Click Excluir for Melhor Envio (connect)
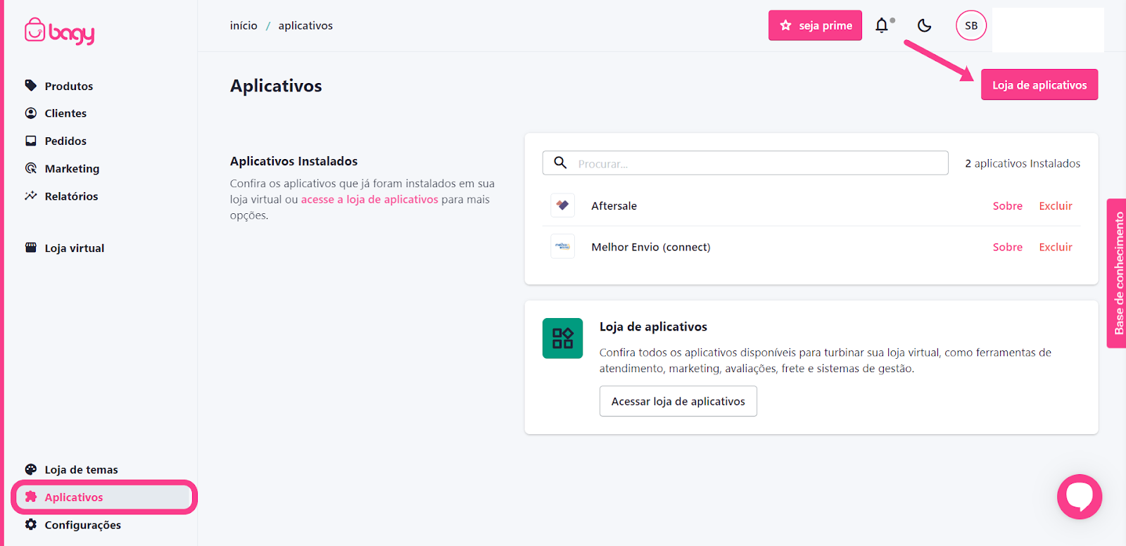Image resolution: width=1126 pixels, height=546 pixels. (1056, 247)
